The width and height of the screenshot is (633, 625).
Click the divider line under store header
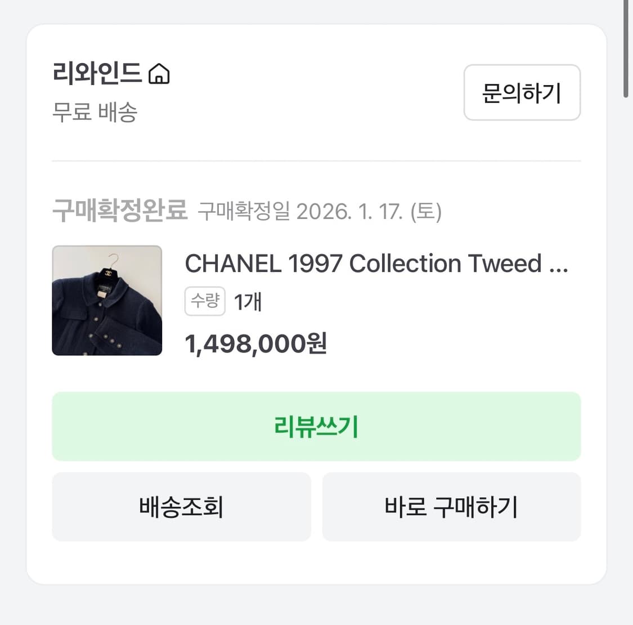tap(316, 161)
